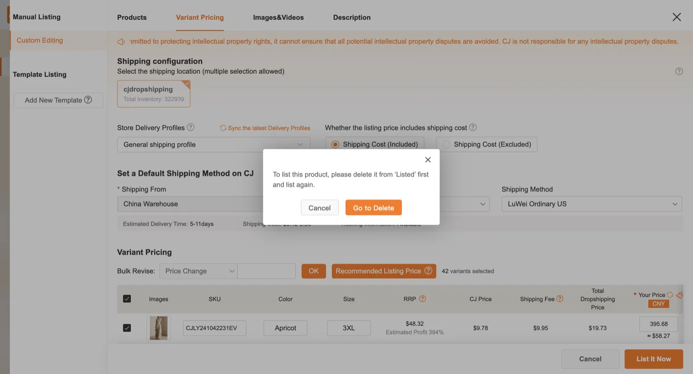Image resolution: width=693 pixels, height=374 pixels.
Task: Click the Estimated Delivery Time 5-11days text
Action: pos(168,224)
